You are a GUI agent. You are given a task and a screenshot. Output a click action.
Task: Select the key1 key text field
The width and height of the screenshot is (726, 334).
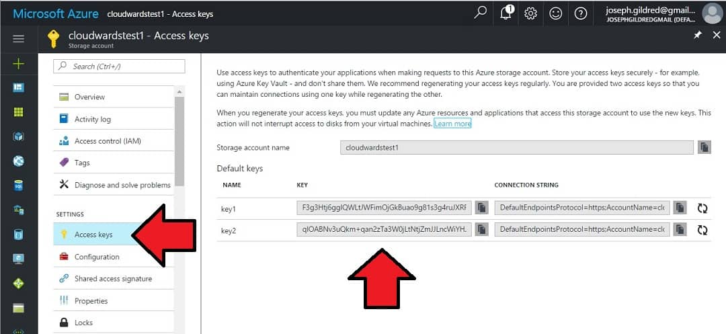coord(385,208)
